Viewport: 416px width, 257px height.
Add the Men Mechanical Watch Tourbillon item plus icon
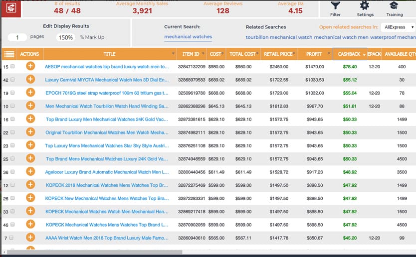pos(30,106)
